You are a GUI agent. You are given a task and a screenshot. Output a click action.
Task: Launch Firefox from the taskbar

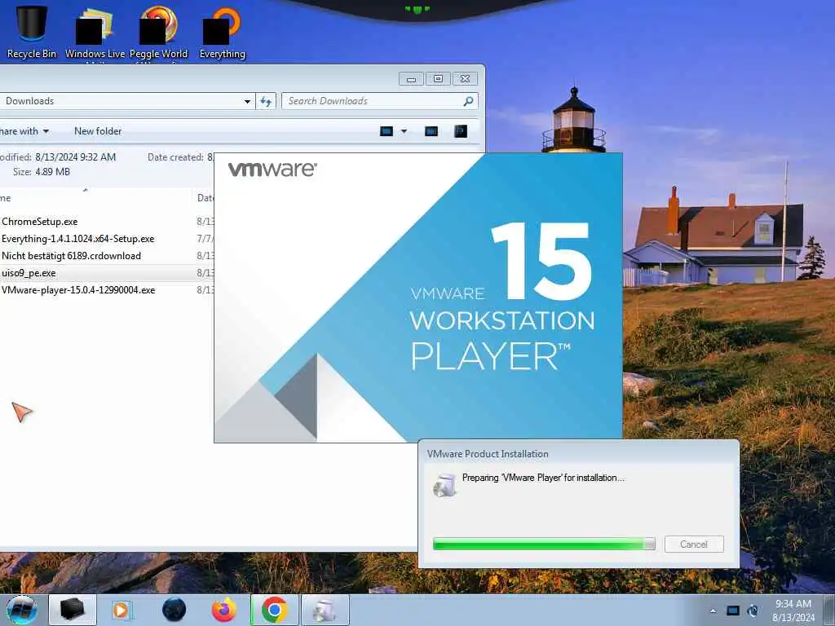point(224,610)
